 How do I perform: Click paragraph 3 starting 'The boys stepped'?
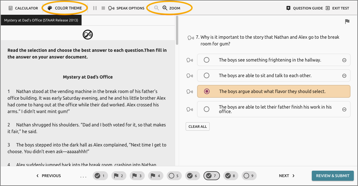point(87,148)
